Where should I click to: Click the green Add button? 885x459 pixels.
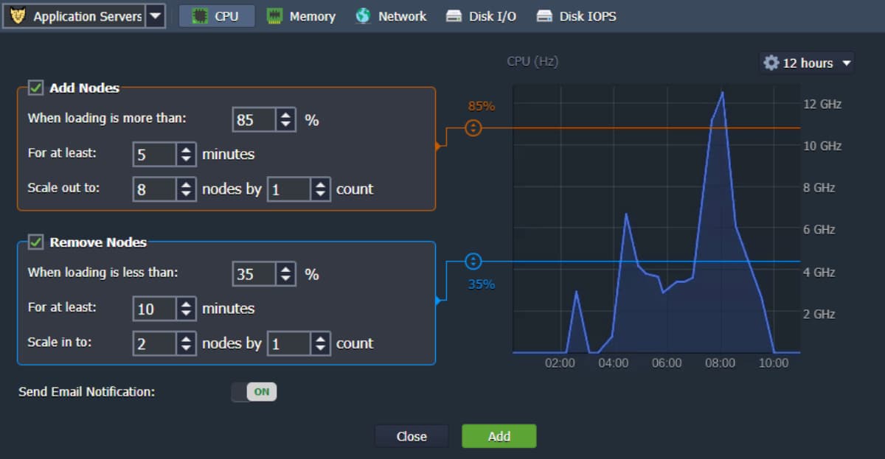point(499,436)
